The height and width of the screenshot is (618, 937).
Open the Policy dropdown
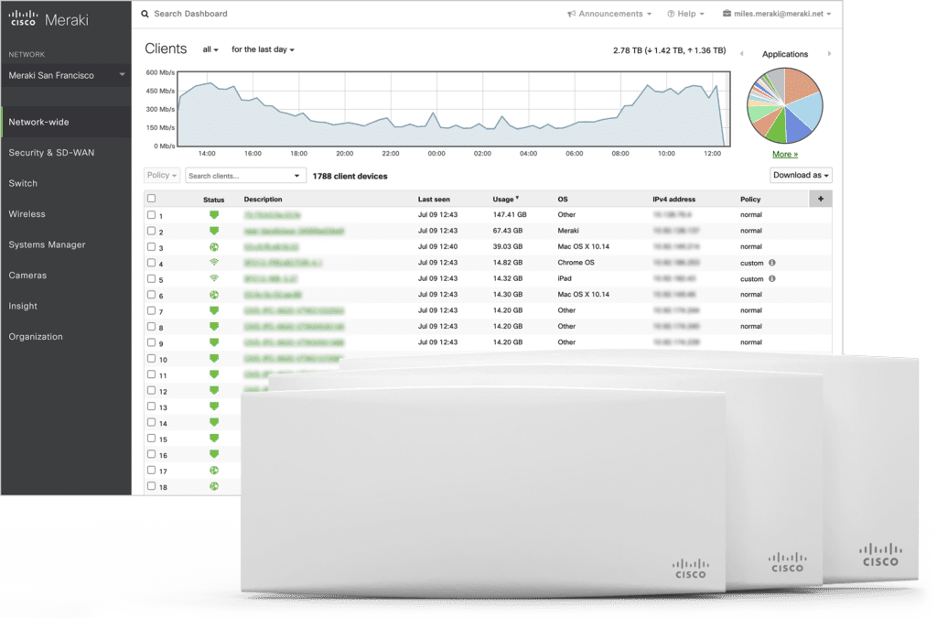click(x=162, y=175)
